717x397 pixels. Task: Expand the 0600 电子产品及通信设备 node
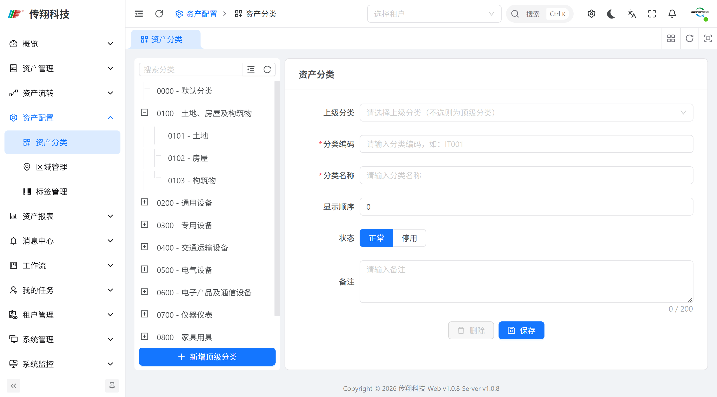145,292
